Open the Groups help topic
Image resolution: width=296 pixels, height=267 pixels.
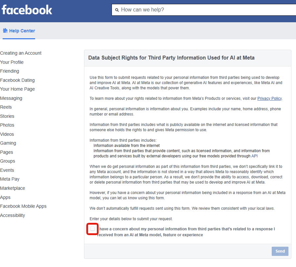(8, 161)
